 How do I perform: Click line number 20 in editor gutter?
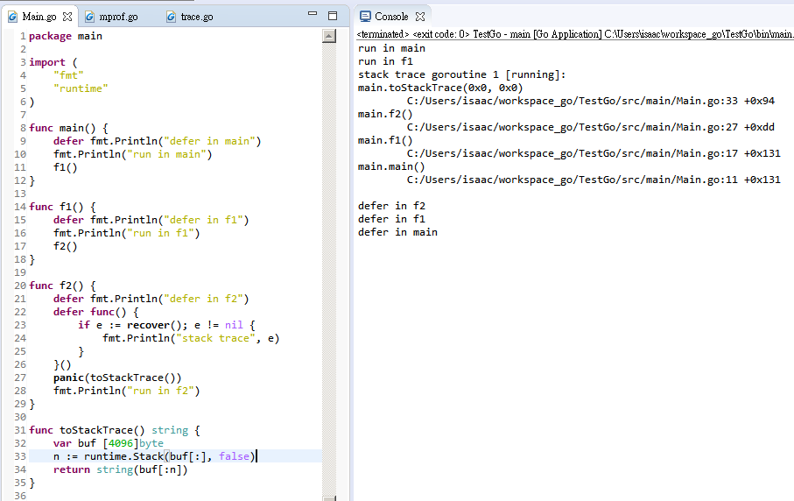pyautogui.click(x=20, y=286)
